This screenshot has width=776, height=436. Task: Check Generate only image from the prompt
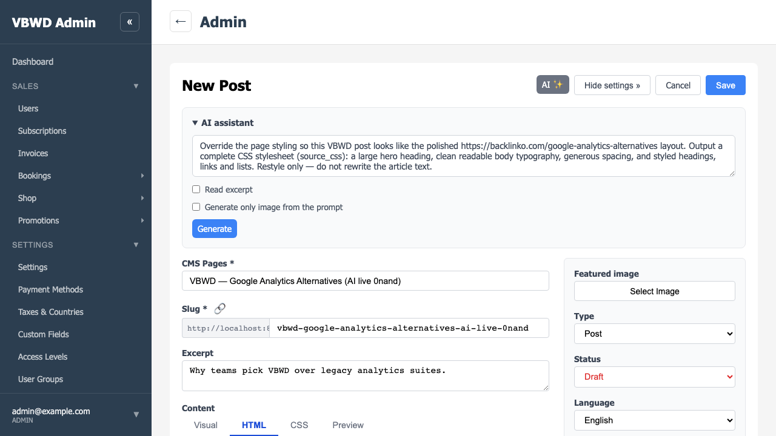pos(196,207)
